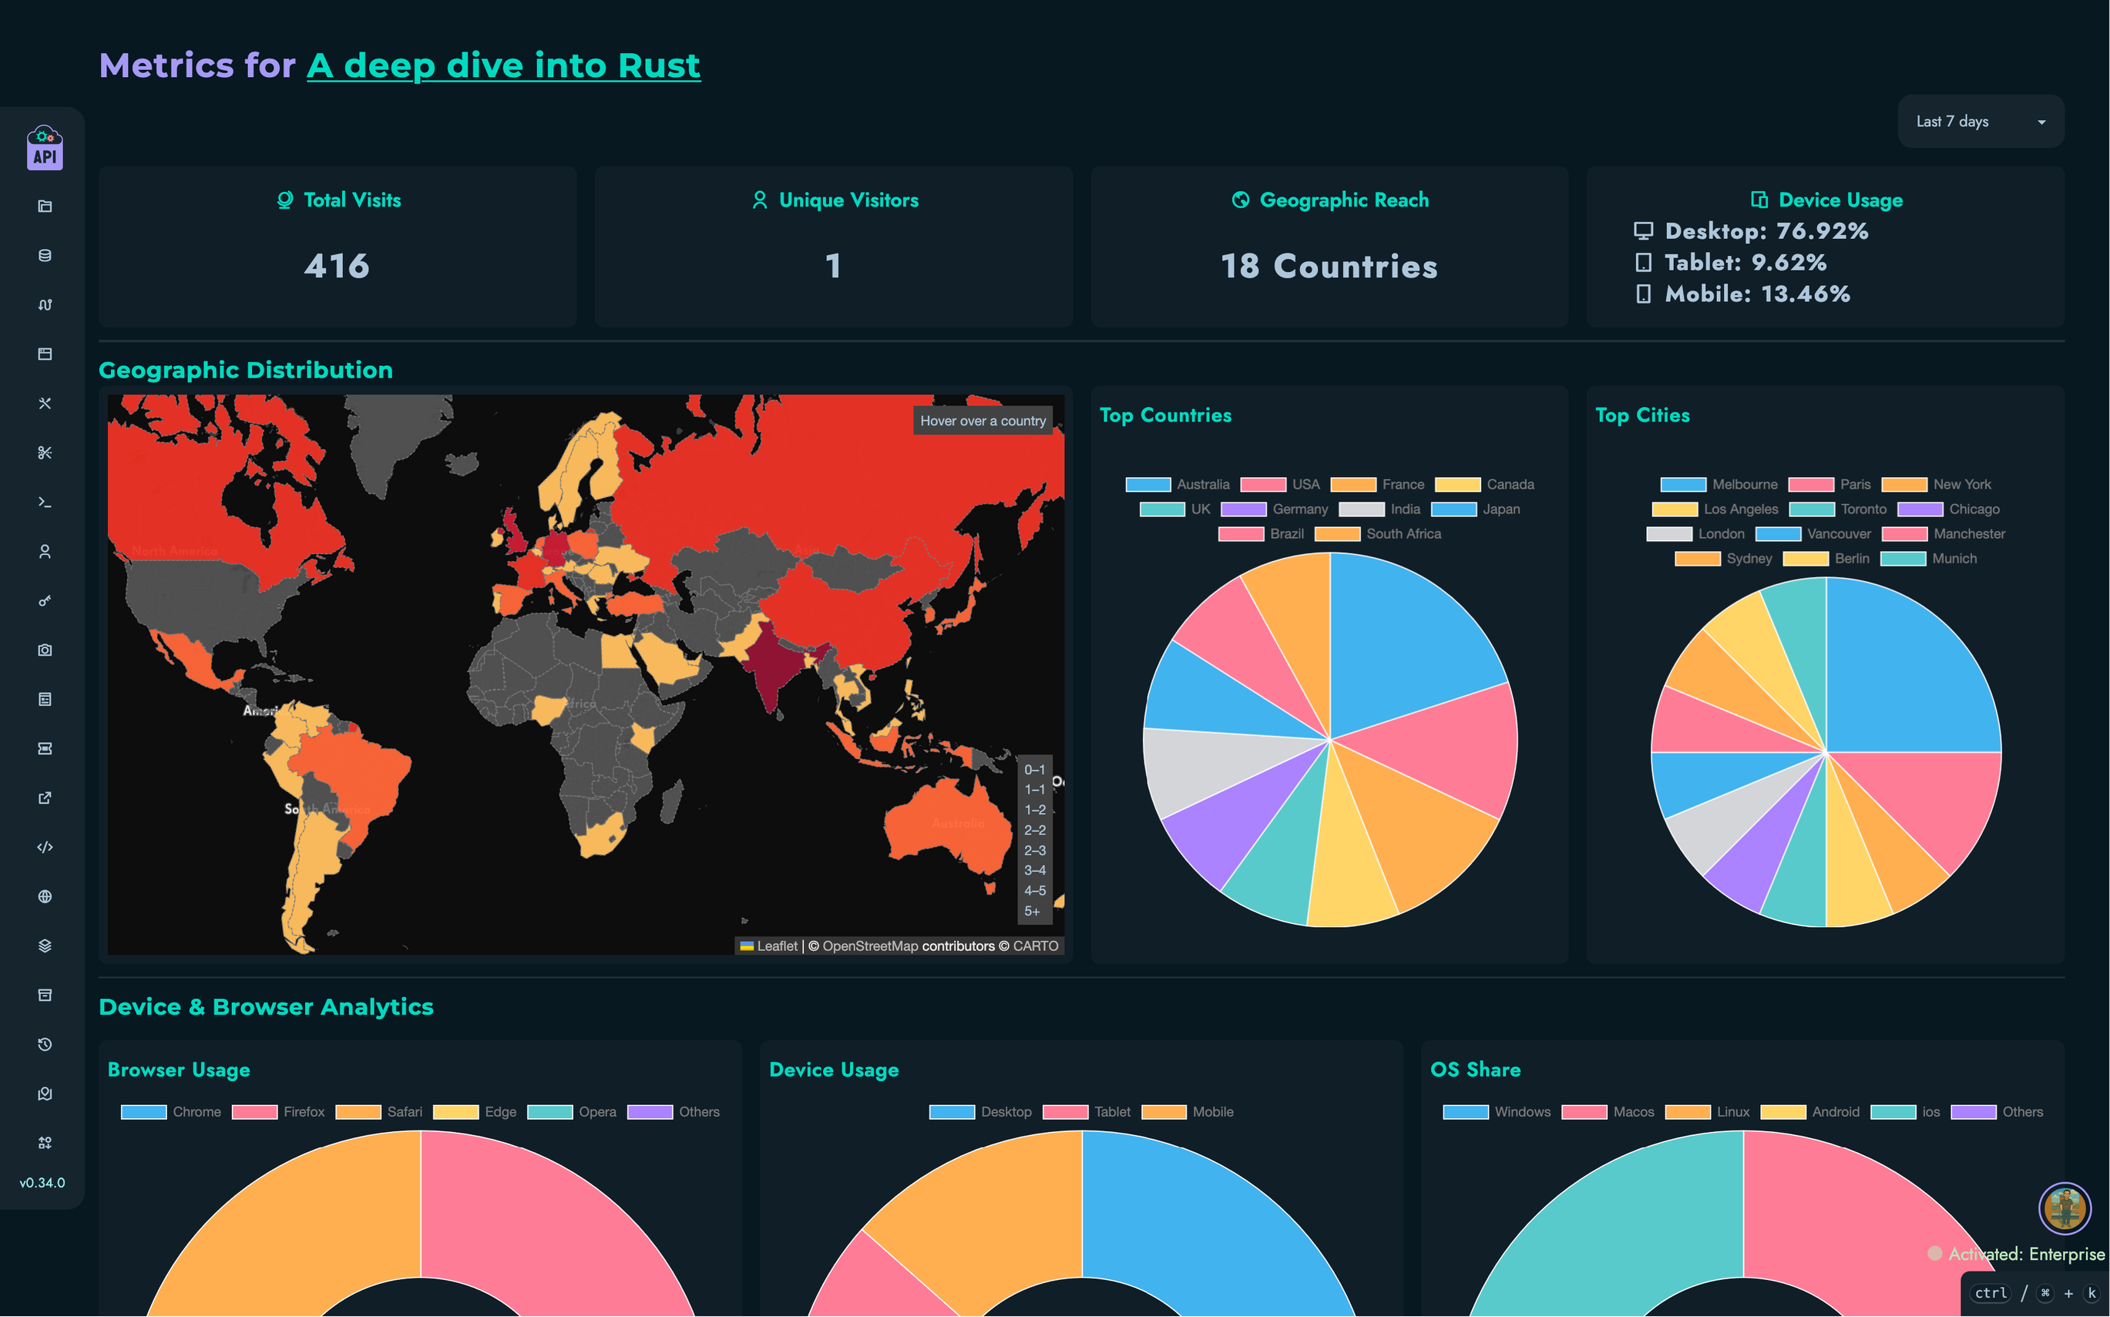
Task: Select the database icon in sidebar
Action: tap(44, 255)
